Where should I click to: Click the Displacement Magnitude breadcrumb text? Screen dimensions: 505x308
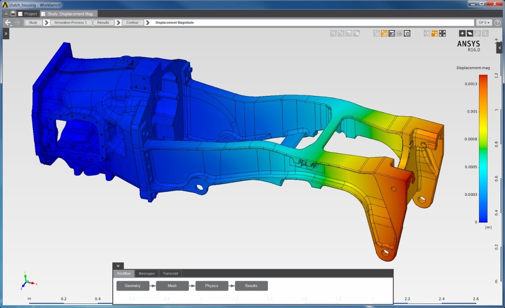[x=175, y=23]
